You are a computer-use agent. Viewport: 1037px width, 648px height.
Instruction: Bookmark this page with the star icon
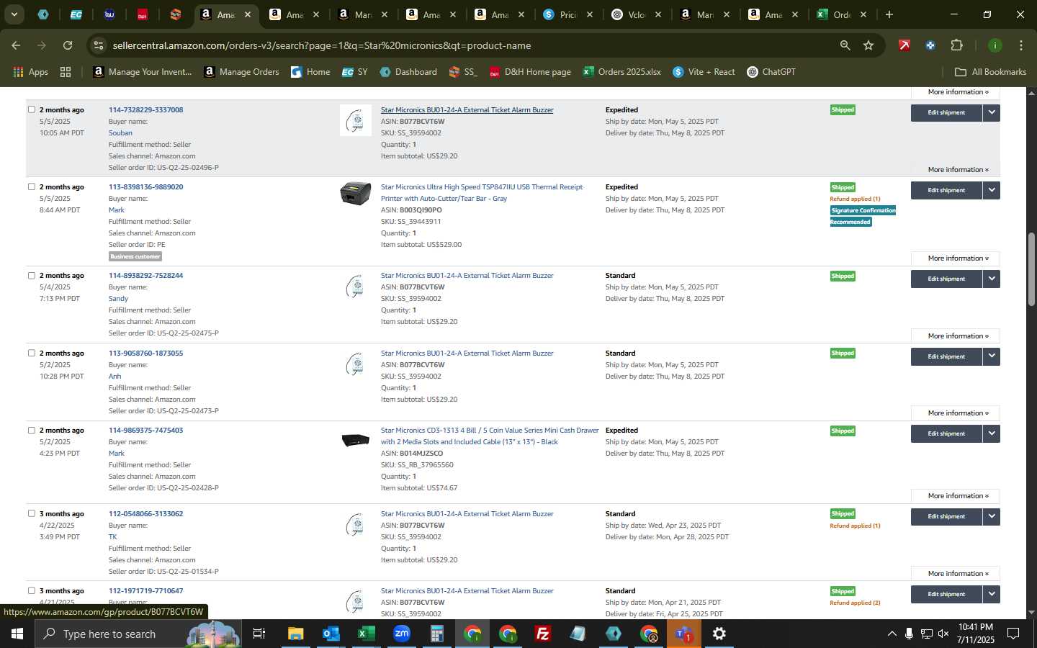coord(868,45)
